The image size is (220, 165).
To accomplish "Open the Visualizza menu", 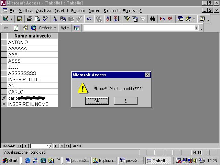I will coord(43,11).
